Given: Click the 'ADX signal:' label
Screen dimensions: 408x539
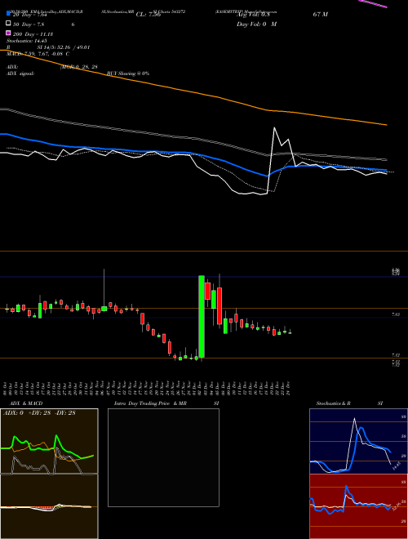Looking at the screenshot, I should [20, 73].
